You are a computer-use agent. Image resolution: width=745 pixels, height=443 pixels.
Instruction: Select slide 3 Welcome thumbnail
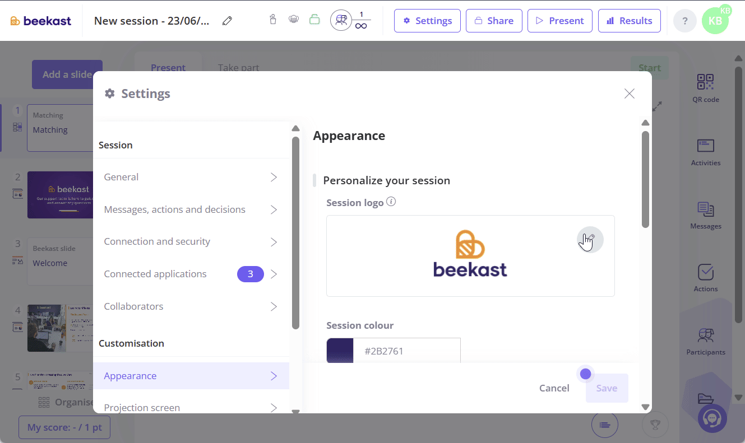60,261
